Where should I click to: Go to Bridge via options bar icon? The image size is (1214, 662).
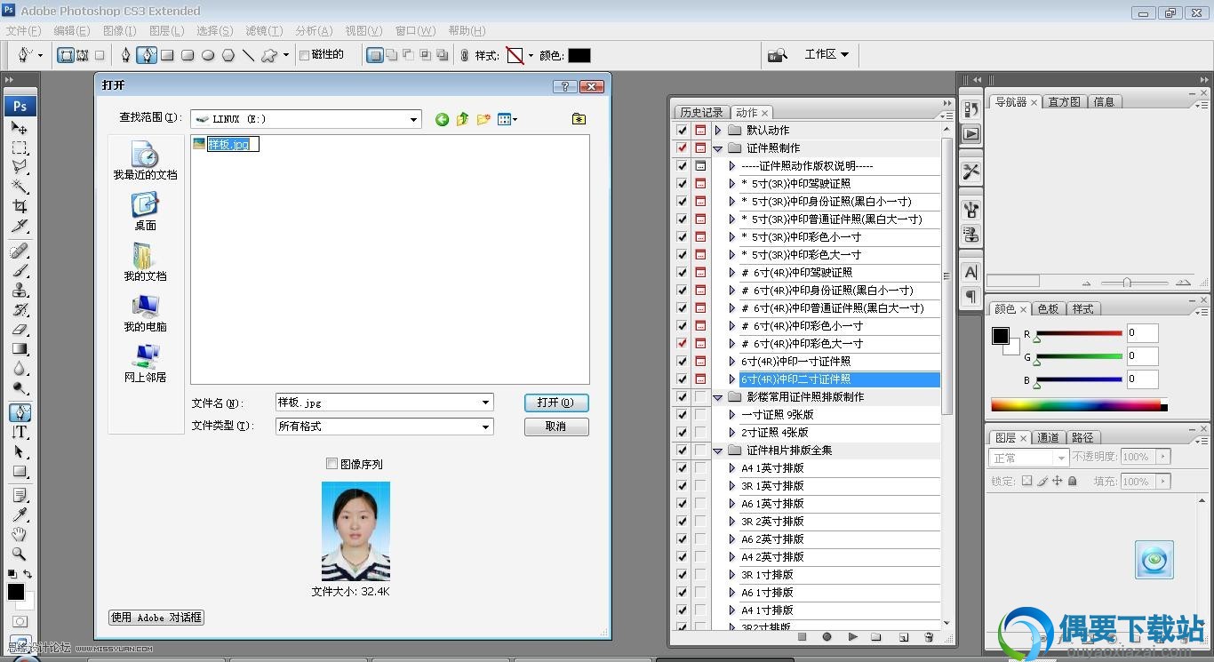[x=778, y=55]
